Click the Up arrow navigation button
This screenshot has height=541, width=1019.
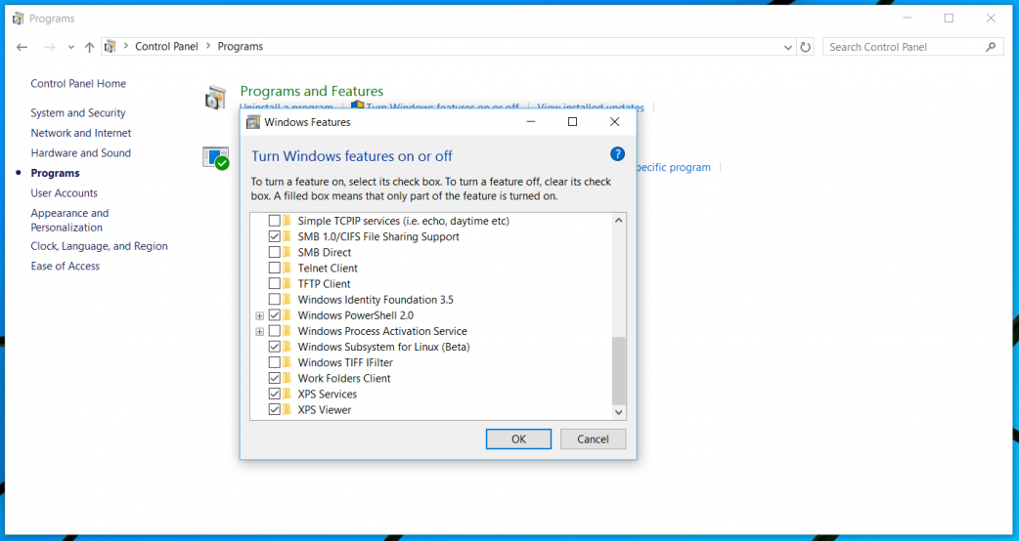(90, 47)
